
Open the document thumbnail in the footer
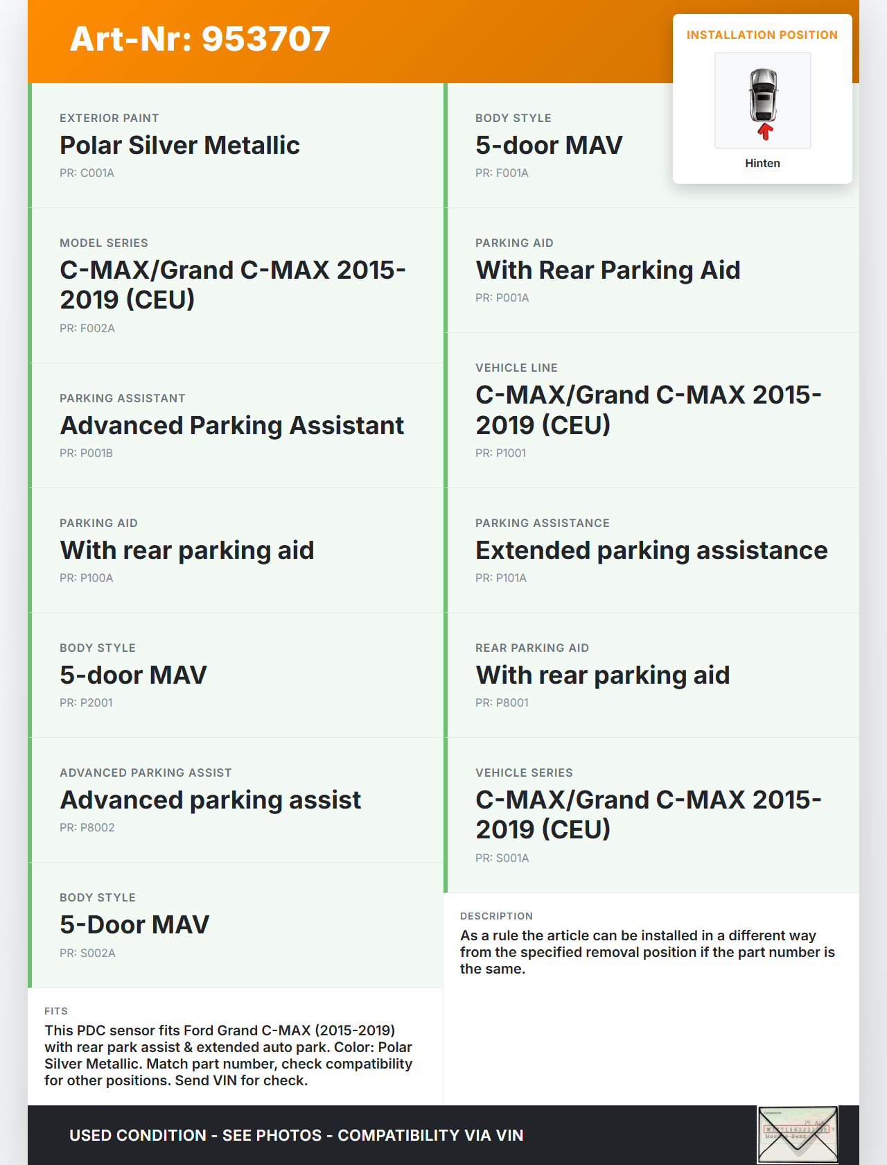pyautogui.click(x=798, y=1134)
